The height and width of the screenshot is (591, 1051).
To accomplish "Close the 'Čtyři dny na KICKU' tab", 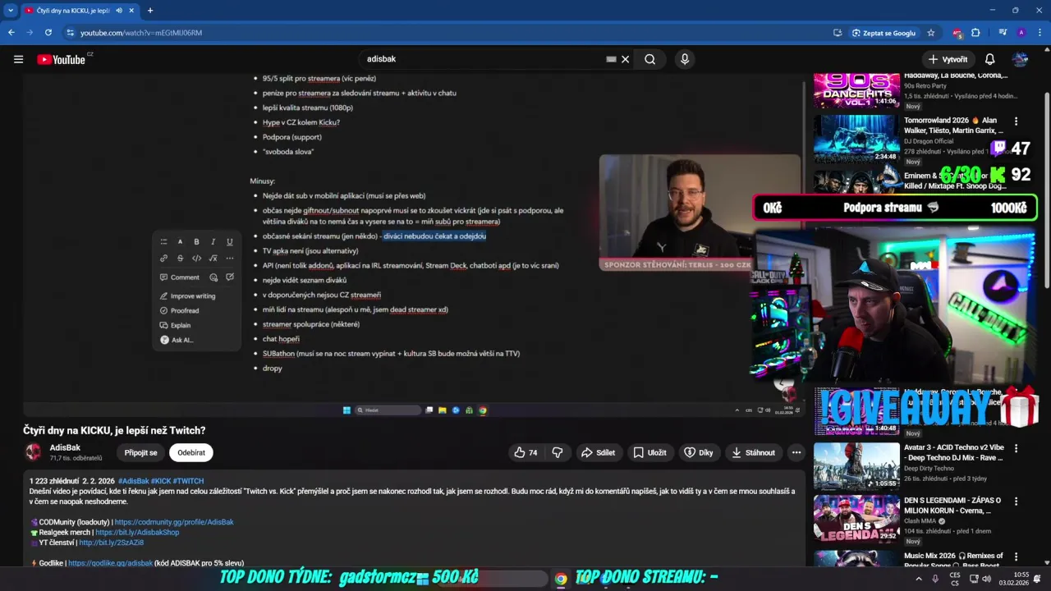I will (131, 11).
